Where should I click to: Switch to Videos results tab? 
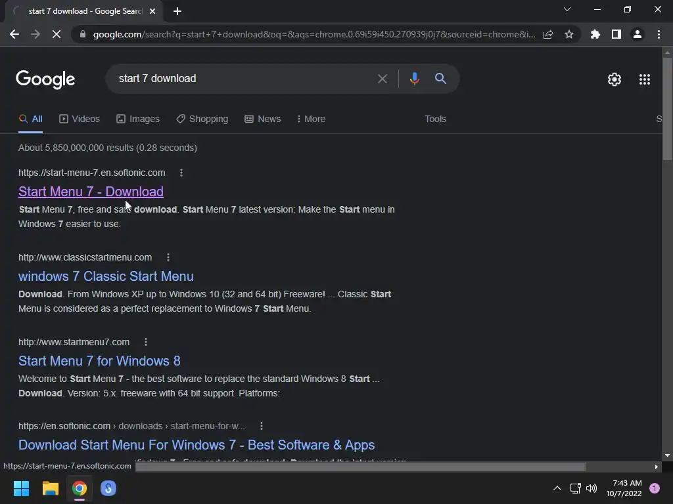(80, 119)
